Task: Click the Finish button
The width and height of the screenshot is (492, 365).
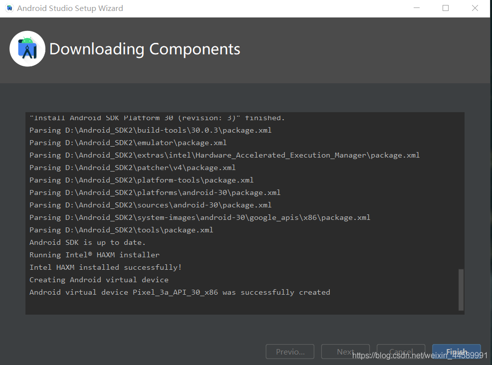Action: tap(456, 352)
